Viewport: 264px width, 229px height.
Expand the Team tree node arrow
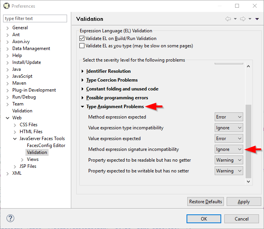pos(7,104)
